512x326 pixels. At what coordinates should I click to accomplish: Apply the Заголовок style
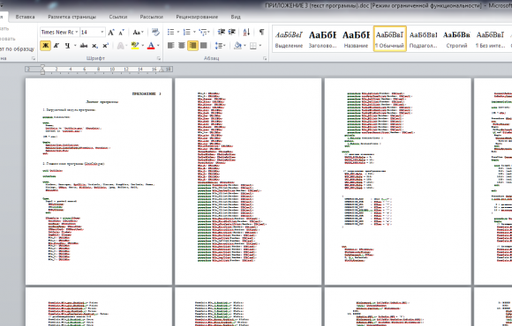coord(322,39)
